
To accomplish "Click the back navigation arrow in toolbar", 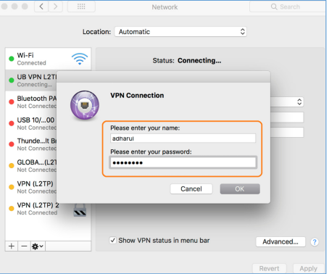I will 41,7.
